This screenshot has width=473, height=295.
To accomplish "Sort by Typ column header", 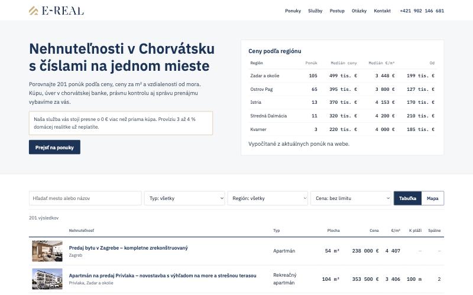I will 276,231.
